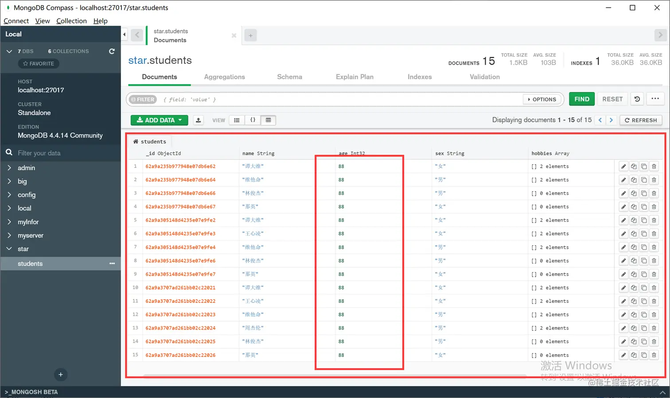Screen dimensions: 670x398
Task: Collapse the sidebar with arrow toggle
Action: 125,35
